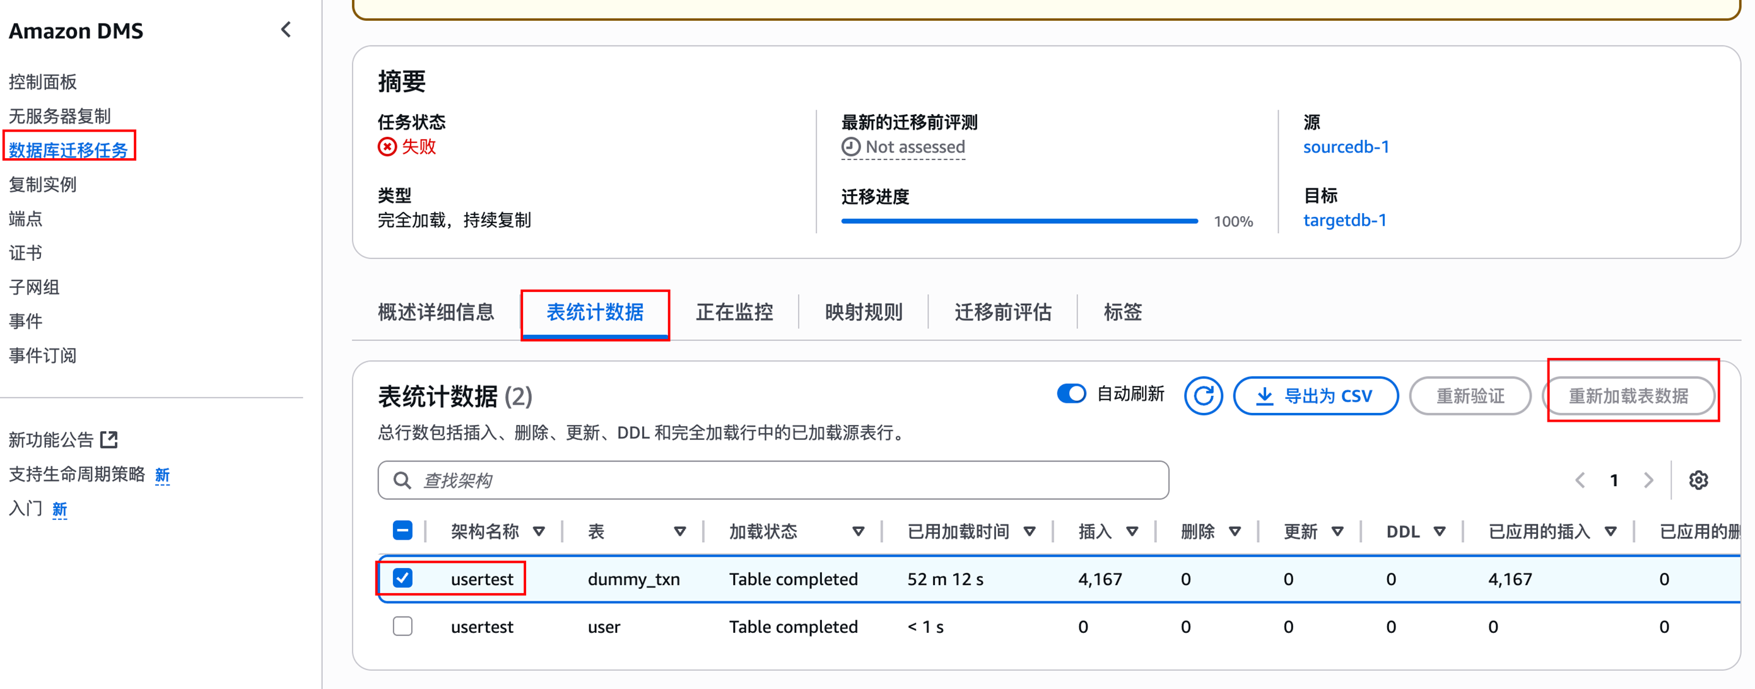Click Export as CSV button
This screenshot has height=689, width=1755.
[1315, 396]
